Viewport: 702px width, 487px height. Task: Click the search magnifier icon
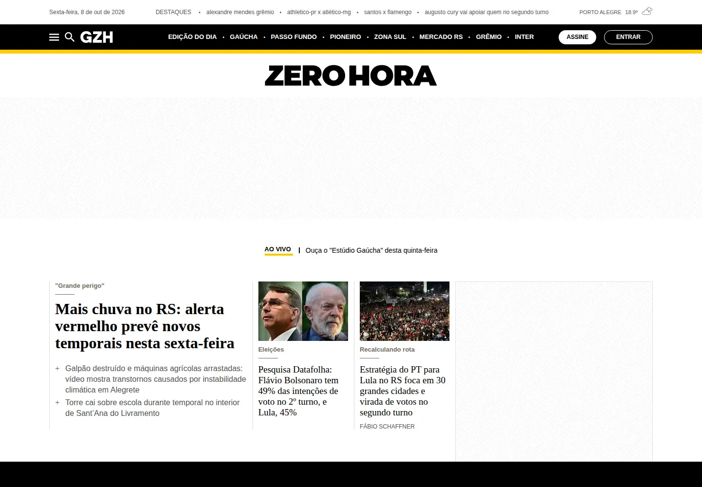pos(70,37)
